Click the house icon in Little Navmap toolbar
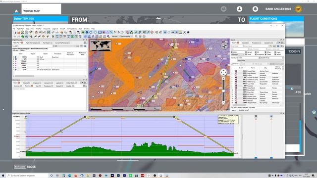 point(36,32)
